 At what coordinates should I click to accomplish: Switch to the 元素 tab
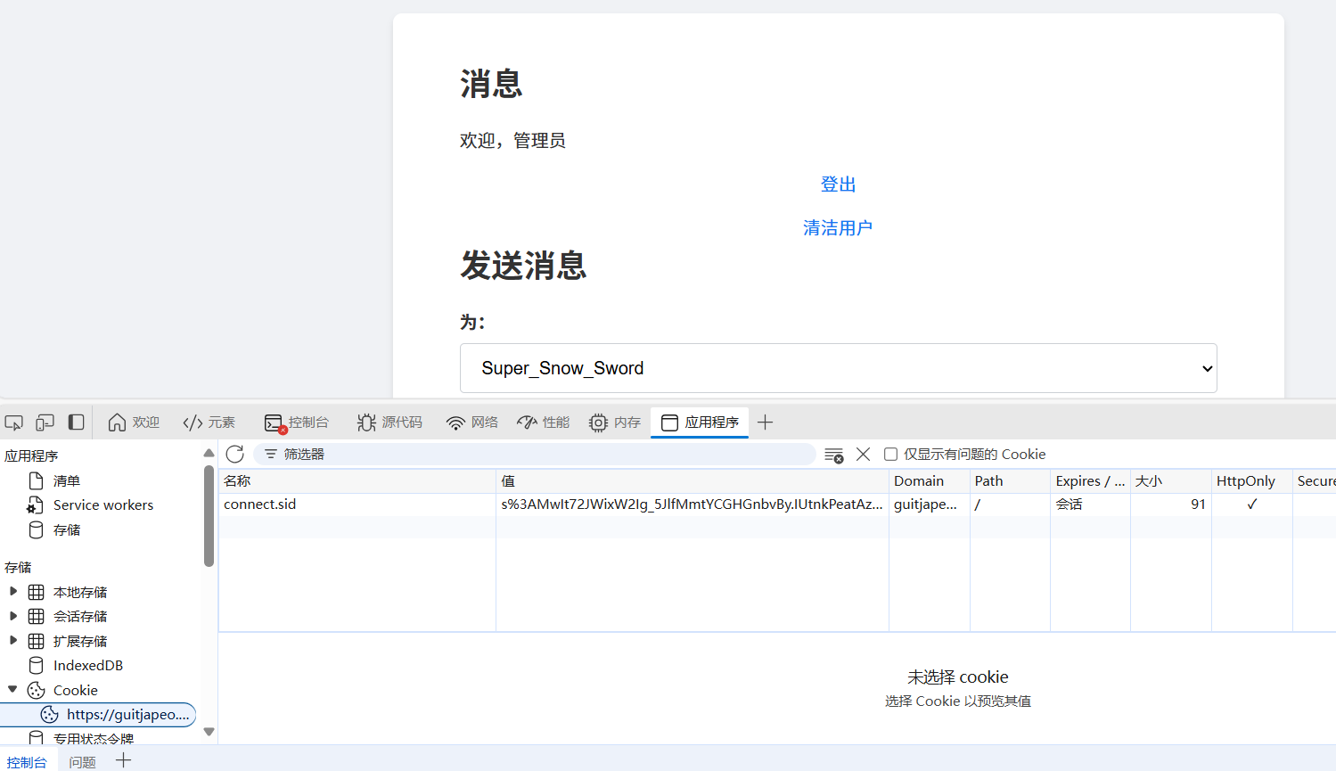click(209, 422)
